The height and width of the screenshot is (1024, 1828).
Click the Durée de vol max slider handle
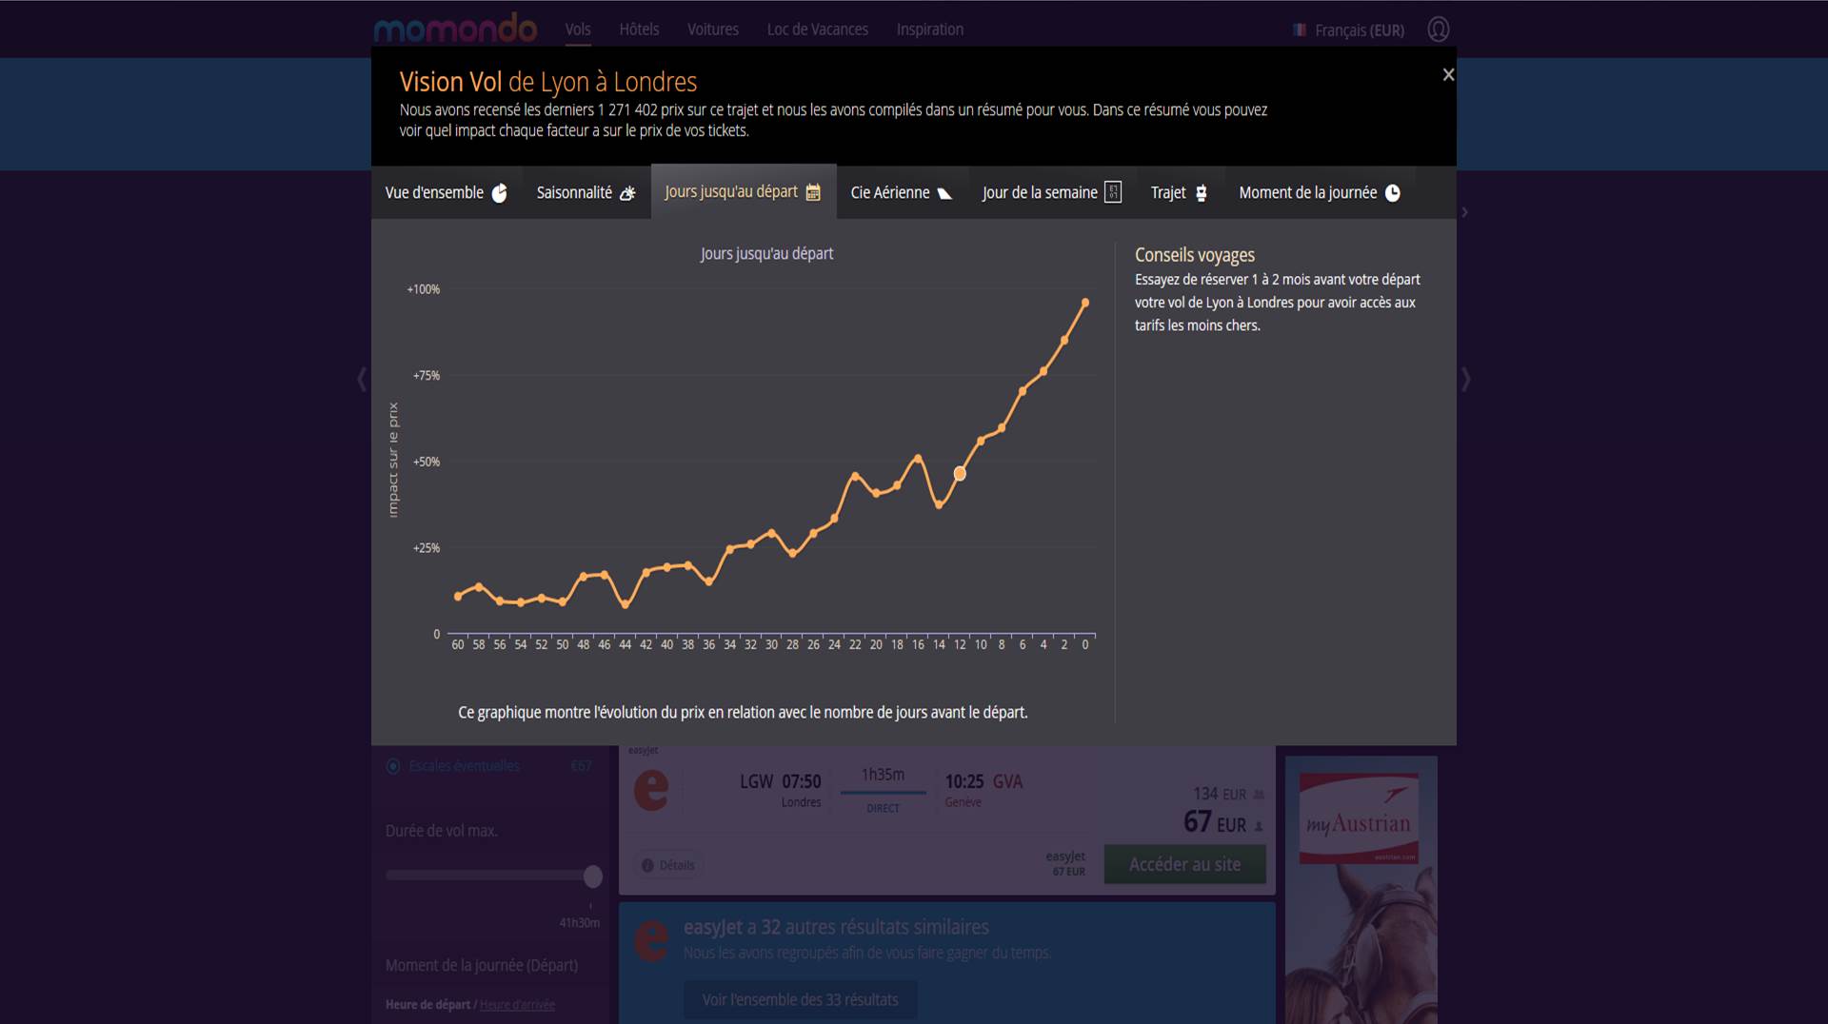(592, 876)
